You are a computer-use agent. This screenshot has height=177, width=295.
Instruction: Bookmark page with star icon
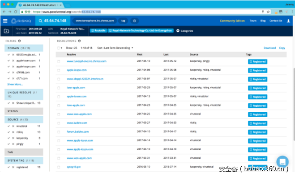[x=268, y=12]
